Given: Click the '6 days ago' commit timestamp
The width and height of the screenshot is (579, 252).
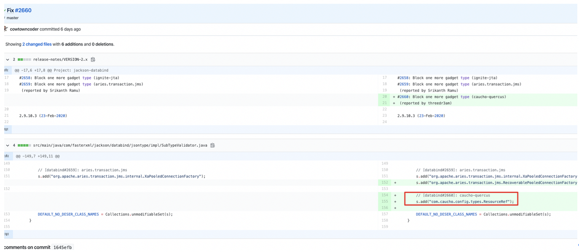Looking at the screenshot, I should (x=70, y=29).
